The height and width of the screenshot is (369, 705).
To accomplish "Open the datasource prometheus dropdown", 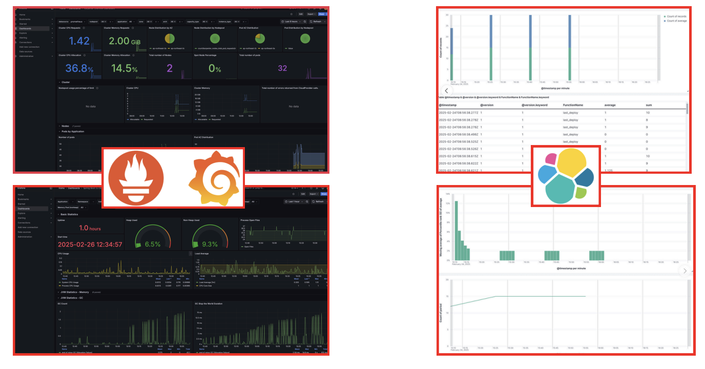I will click(78, 22).
